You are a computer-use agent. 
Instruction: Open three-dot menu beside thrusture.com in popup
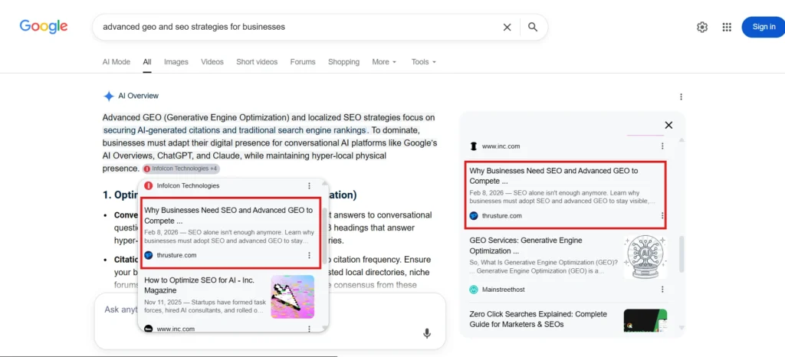coord(309,256)
